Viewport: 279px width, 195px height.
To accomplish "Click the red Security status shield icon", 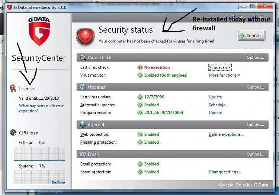I will 85,36.
